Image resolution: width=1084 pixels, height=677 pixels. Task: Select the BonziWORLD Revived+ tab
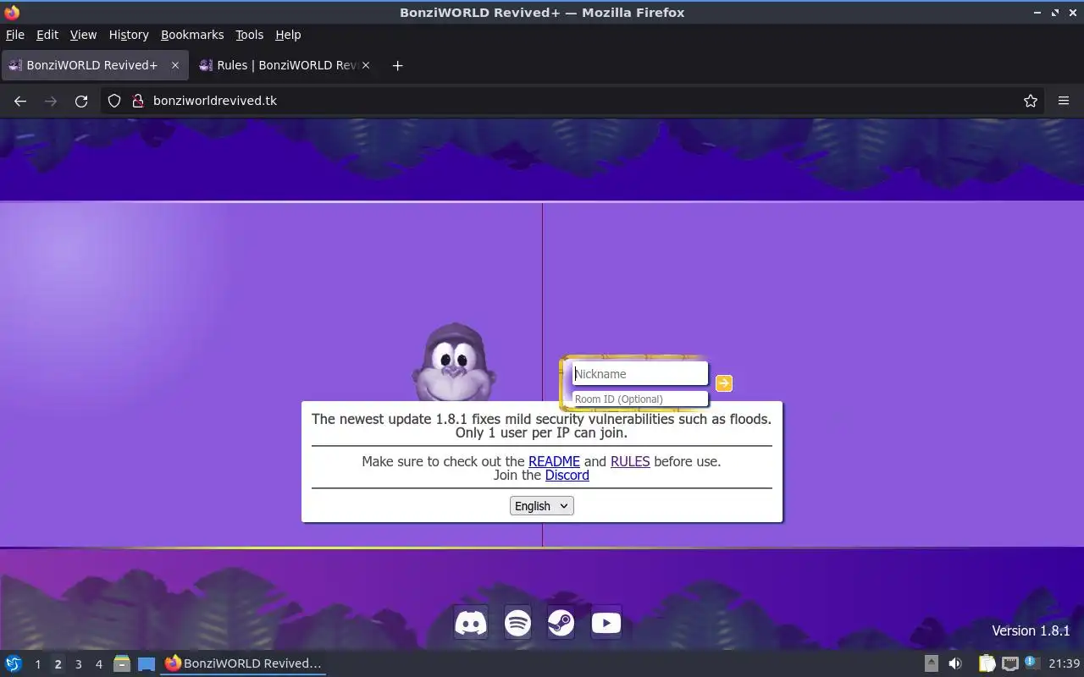[93, 65]
